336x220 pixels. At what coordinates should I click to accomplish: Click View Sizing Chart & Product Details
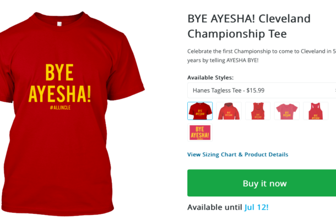(x=237, y=155)
